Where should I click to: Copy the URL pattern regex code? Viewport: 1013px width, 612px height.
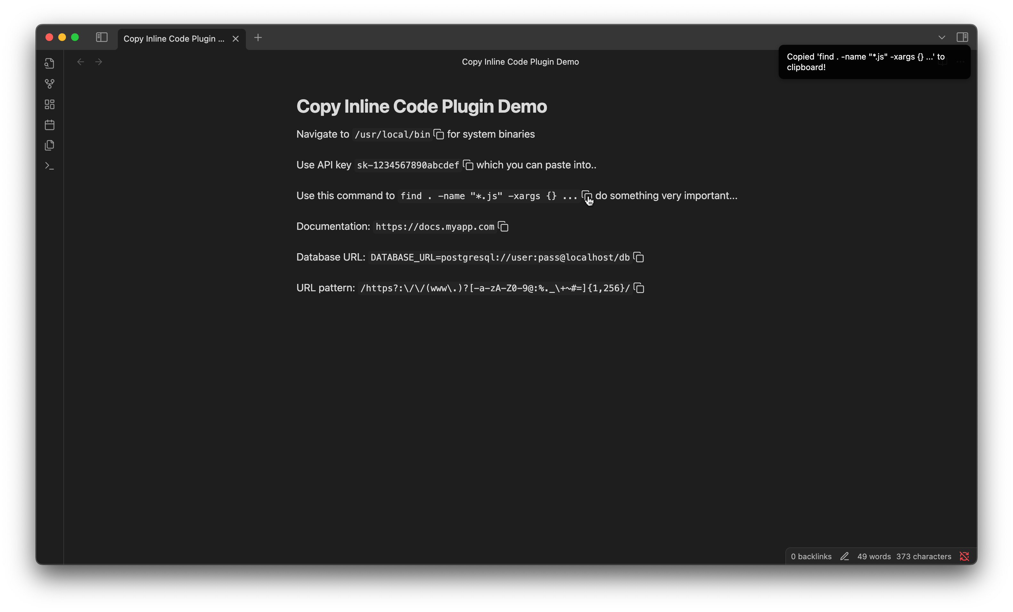coord(639,288)
